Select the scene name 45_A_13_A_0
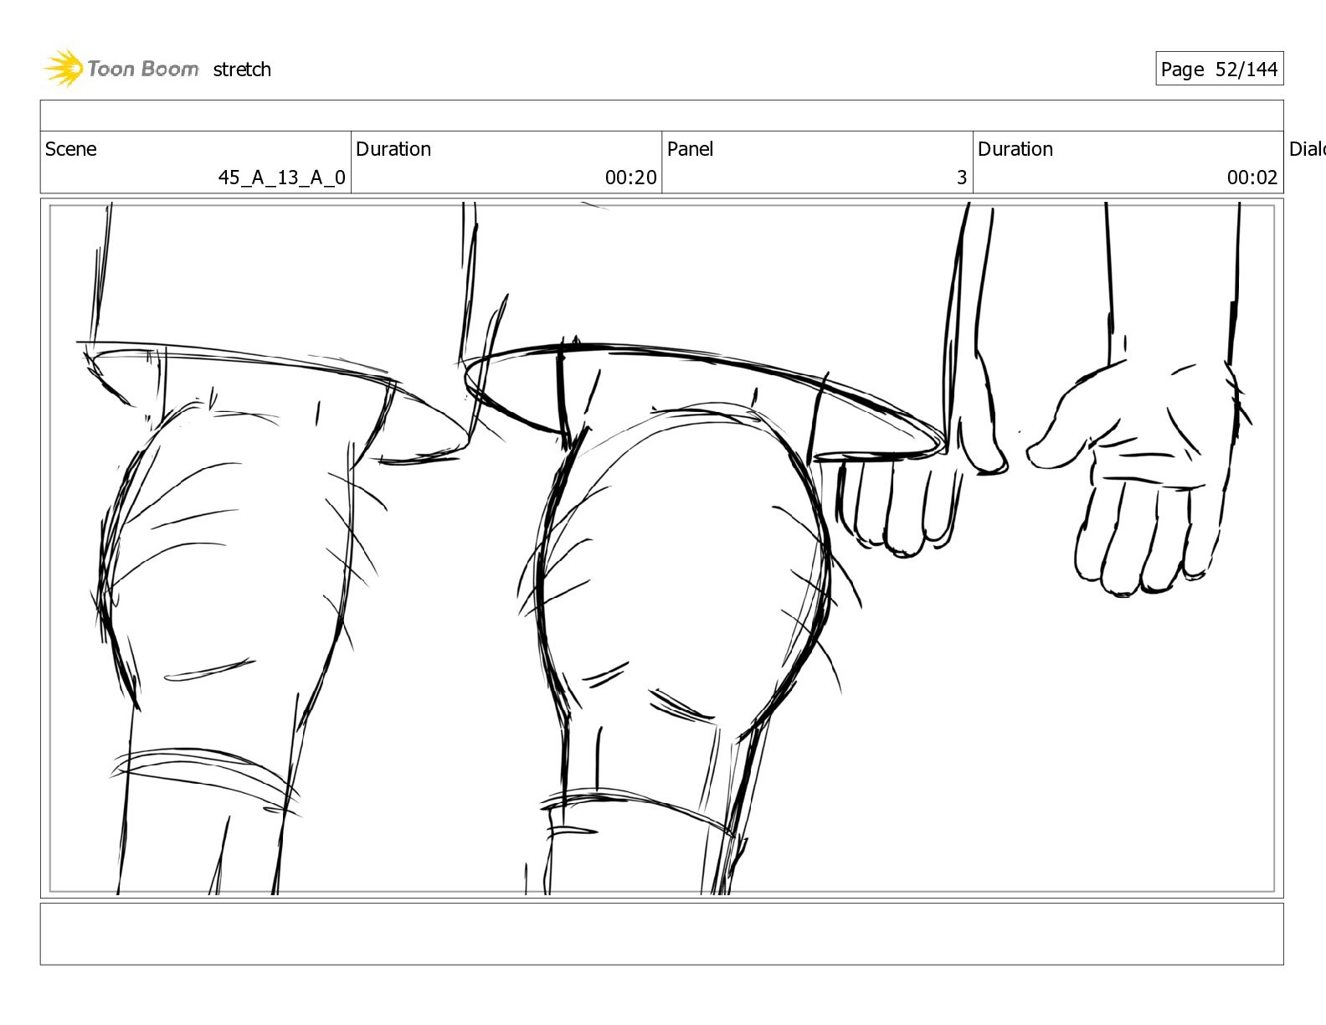 pos(281,178)
